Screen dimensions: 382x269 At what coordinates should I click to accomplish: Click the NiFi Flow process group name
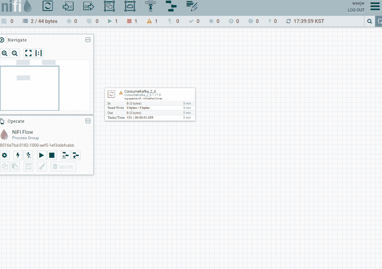point(23,132)
